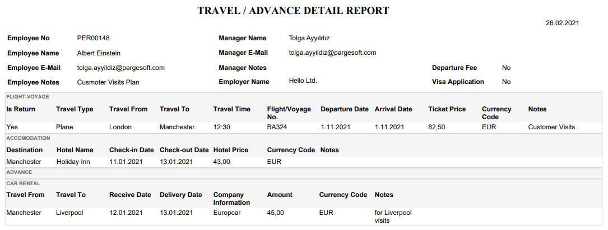Select employee number PER00148

pos(93,38)
